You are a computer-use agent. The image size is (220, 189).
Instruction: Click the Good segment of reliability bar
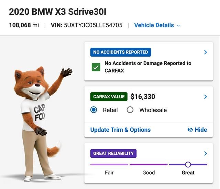coord(149,165)
